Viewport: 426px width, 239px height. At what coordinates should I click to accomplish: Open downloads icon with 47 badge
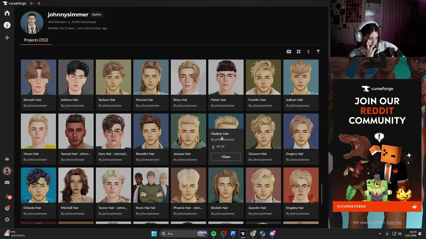coord(7,197)
